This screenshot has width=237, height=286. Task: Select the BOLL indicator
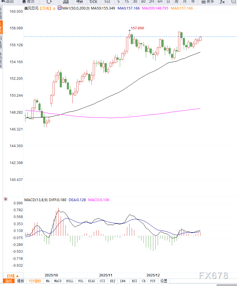70,281
